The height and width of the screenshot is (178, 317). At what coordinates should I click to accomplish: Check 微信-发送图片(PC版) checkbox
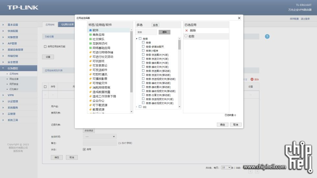[143, 54]
